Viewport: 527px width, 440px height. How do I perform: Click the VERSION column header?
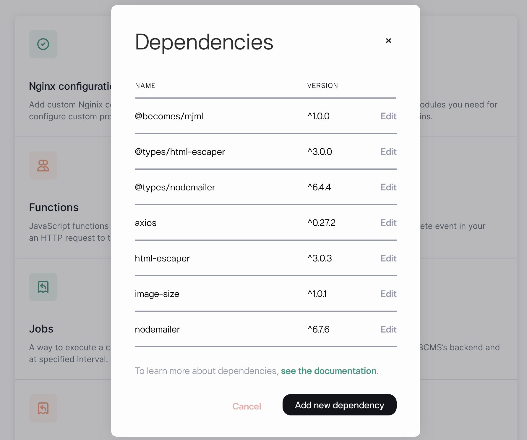[x=322, y=86]
